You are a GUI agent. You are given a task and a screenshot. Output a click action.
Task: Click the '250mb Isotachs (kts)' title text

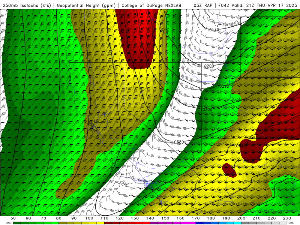click(x=27, y=5)
